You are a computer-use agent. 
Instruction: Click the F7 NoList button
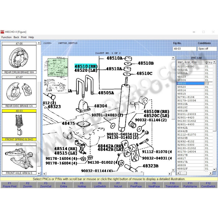tap(118, 185)
